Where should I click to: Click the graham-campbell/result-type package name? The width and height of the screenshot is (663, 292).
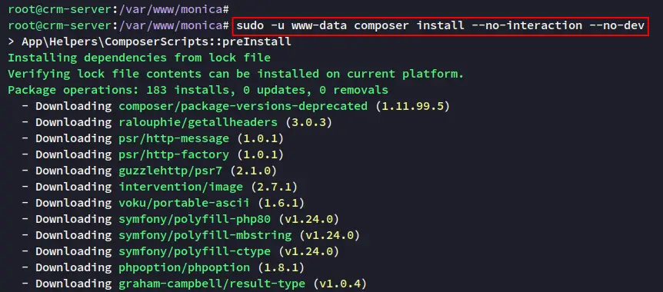[x=212, y=283]
